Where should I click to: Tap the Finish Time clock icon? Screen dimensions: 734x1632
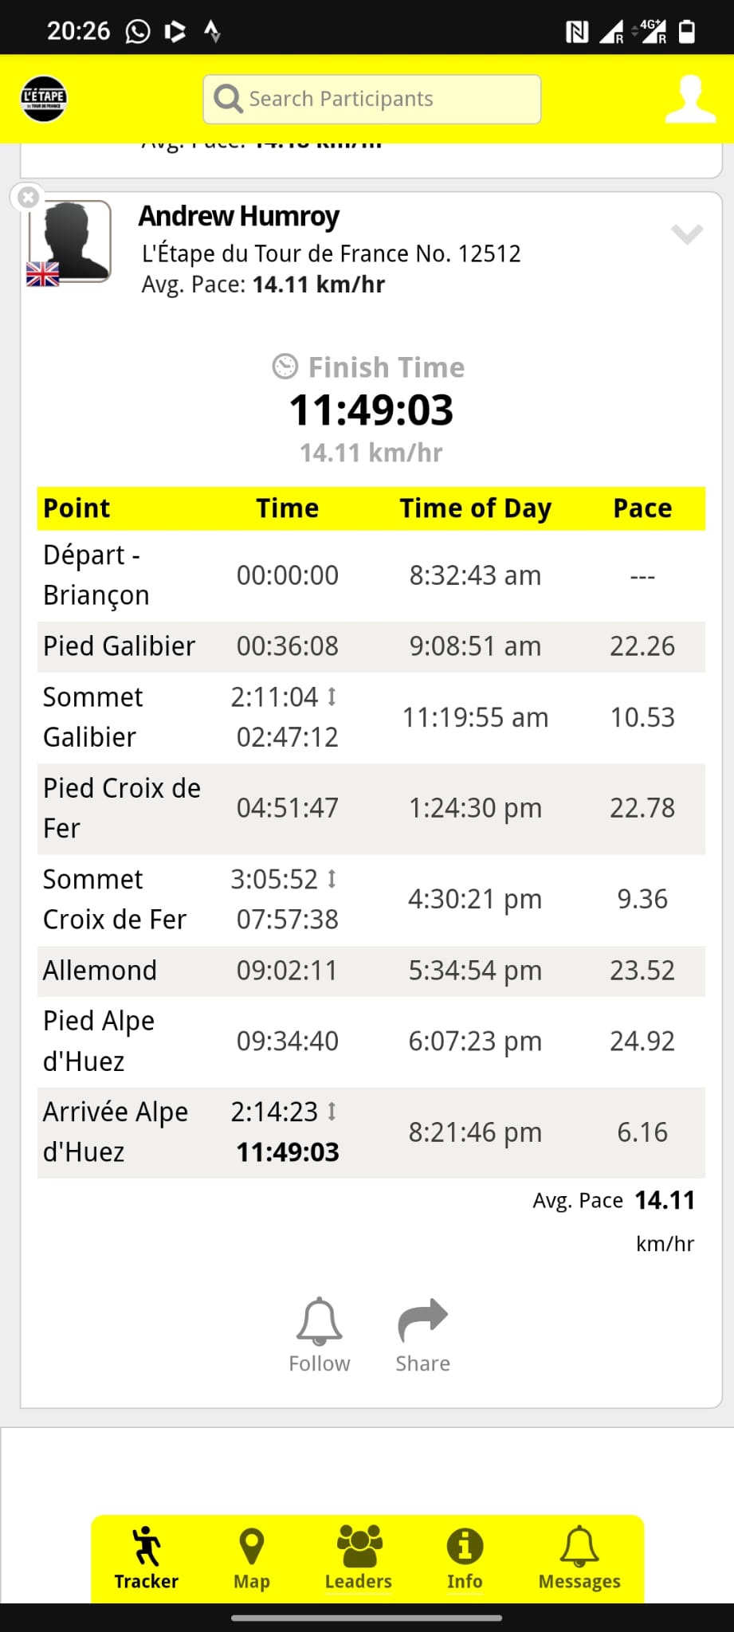(285, 367)
